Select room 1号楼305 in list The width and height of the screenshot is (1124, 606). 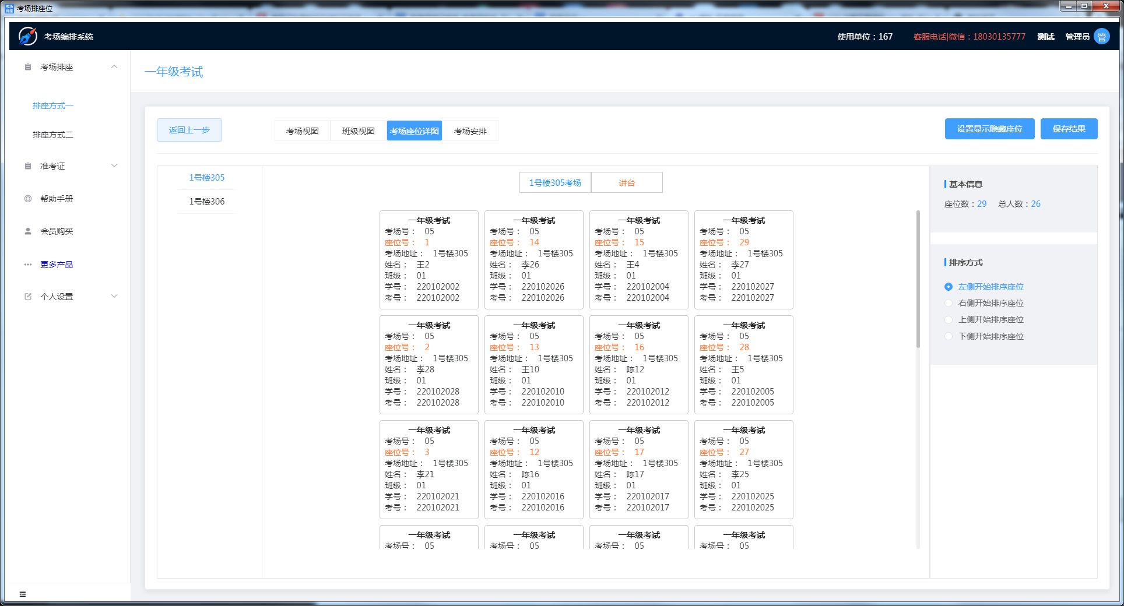coord(206,178)
